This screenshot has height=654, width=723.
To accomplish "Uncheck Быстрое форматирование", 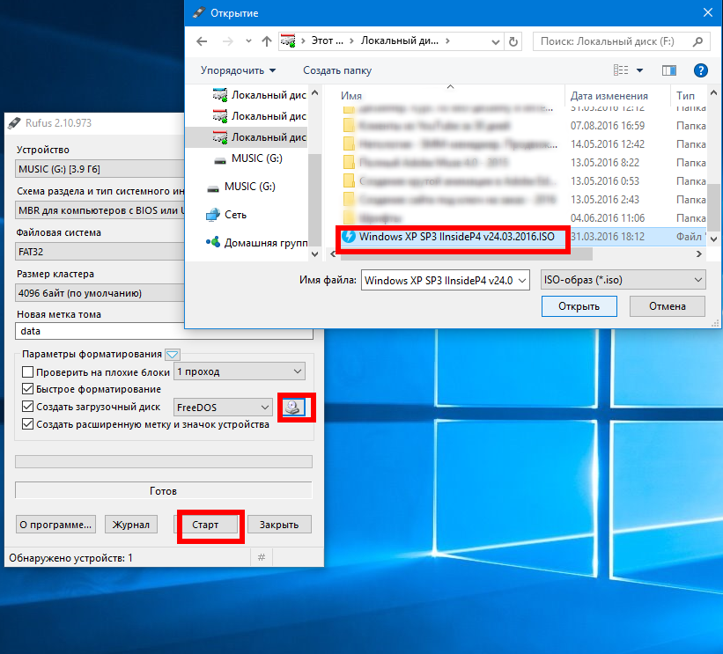I will click(27, 389).
